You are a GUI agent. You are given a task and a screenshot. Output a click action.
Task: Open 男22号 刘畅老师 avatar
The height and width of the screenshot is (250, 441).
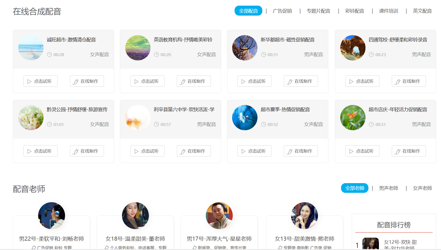(x=52, y=216)
